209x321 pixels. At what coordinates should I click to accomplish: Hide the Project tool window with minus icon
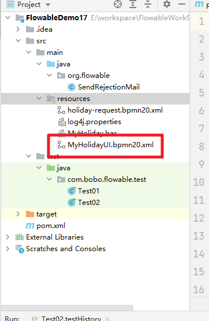pos(182,4)
